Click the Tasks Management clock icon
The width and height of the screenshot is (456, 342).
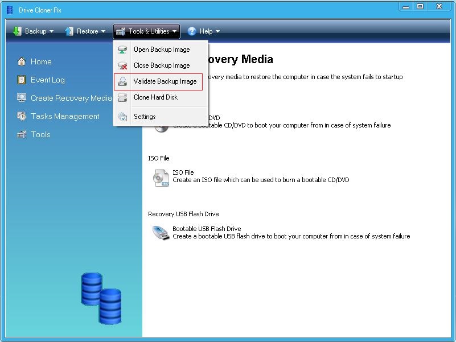22,116
